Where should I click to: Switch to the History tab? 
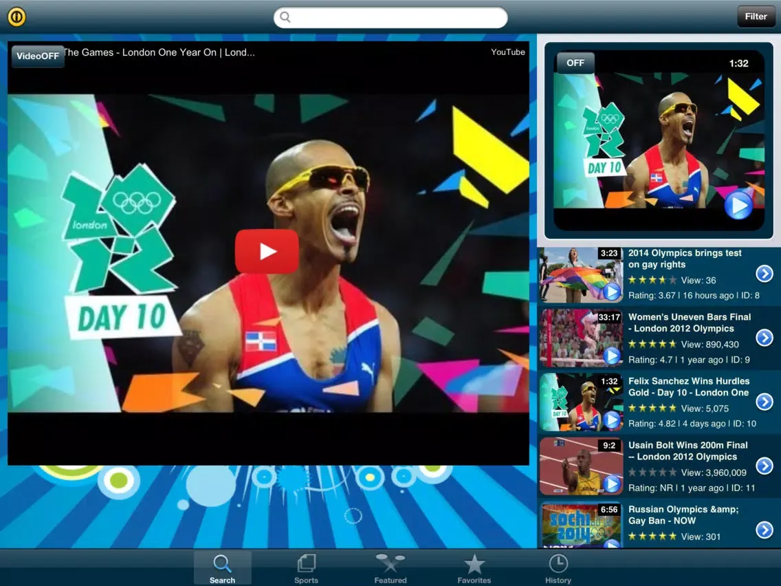point(558,569)
